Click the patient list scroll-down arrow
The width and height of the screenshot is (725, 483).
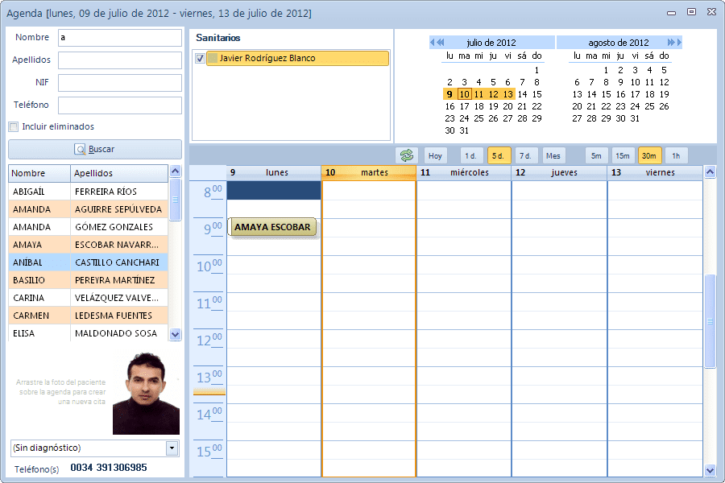(176, 334)
